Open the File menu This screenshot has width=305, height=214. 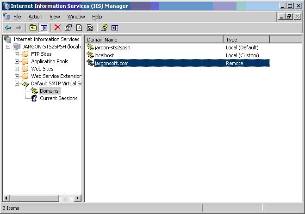[17, 17]
